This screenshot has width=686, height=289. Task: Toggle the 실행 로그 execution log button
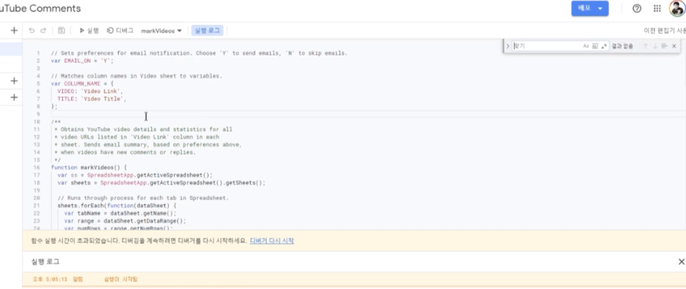tap(208, 30)
